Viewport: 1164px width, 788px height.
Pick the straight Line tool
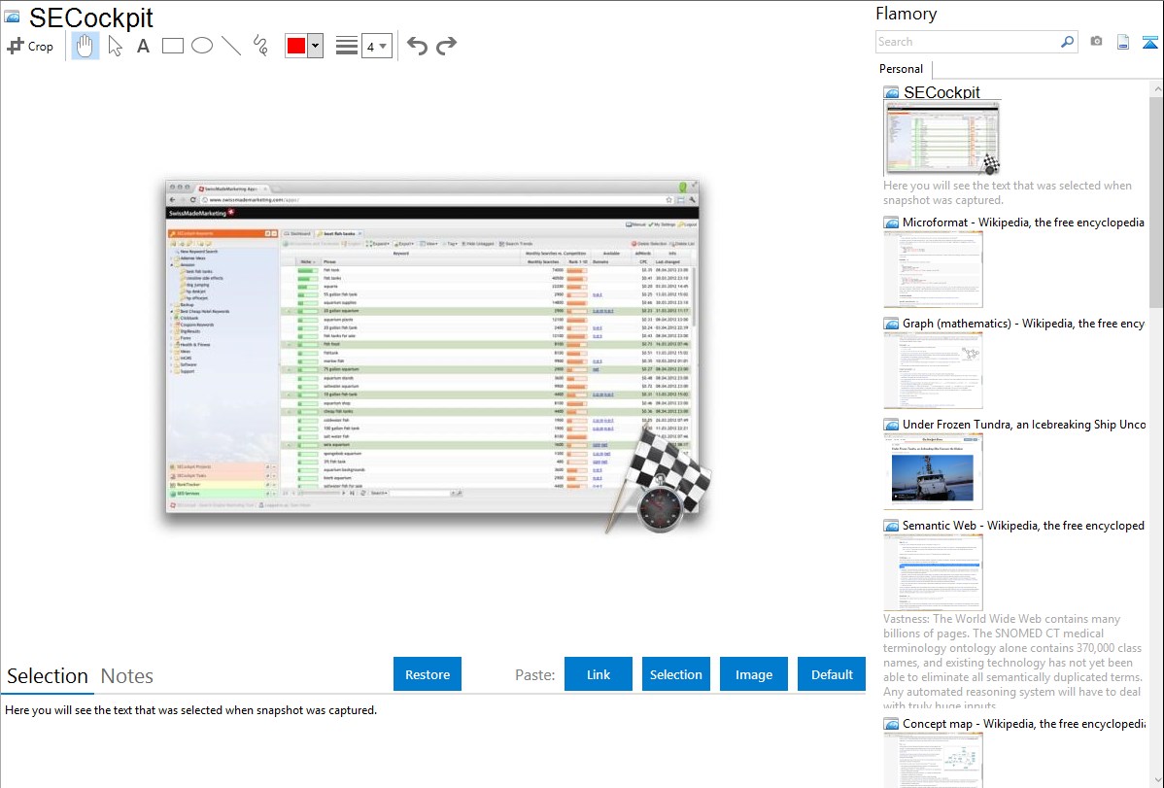pyautogui.click(x=230, y=46)
